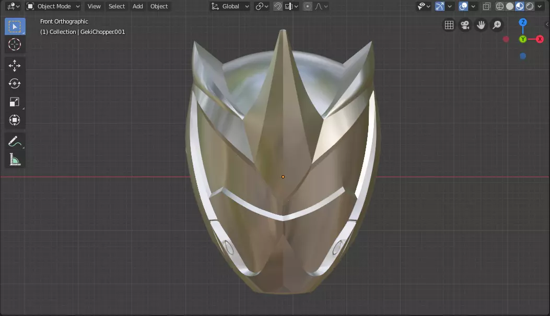The image size is (550, 316).
Task: Toggle the Show Gizmo button
Action: pyautogui.click(x=439, y=6)
